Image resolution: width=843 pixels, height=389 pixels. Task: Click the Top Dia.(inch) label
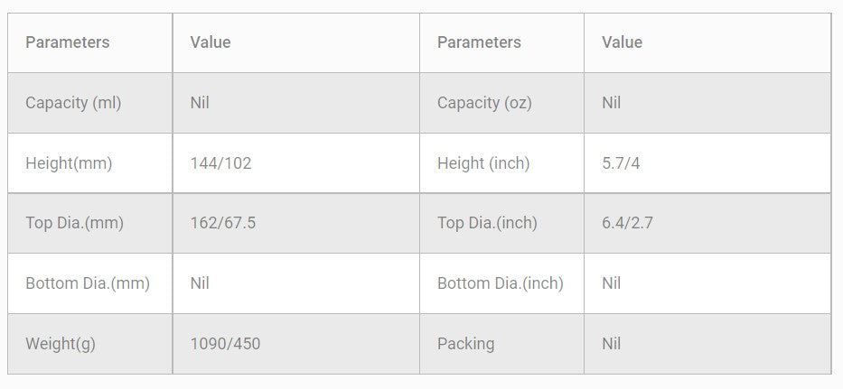point(487,223)
